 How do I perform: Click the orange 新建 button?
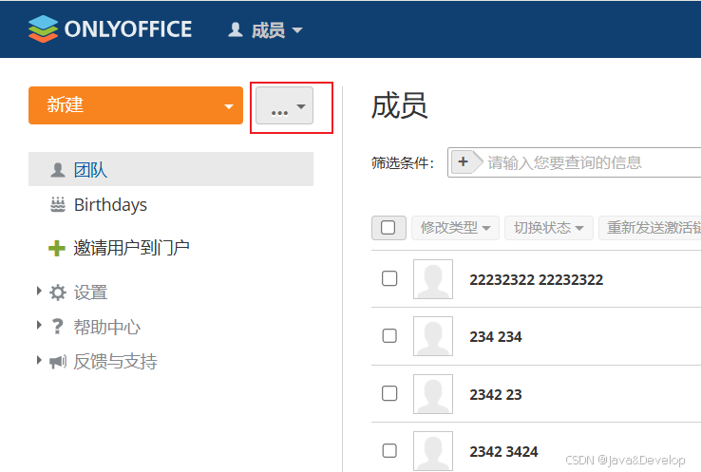click(136, 105)
